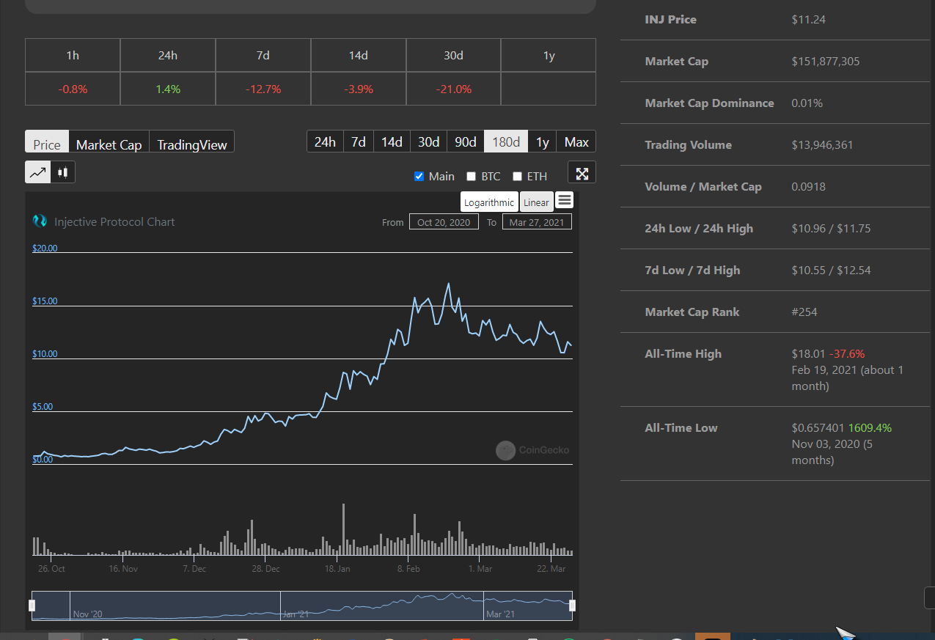
Task: Click the From date field
Action: tap(444, 222)
